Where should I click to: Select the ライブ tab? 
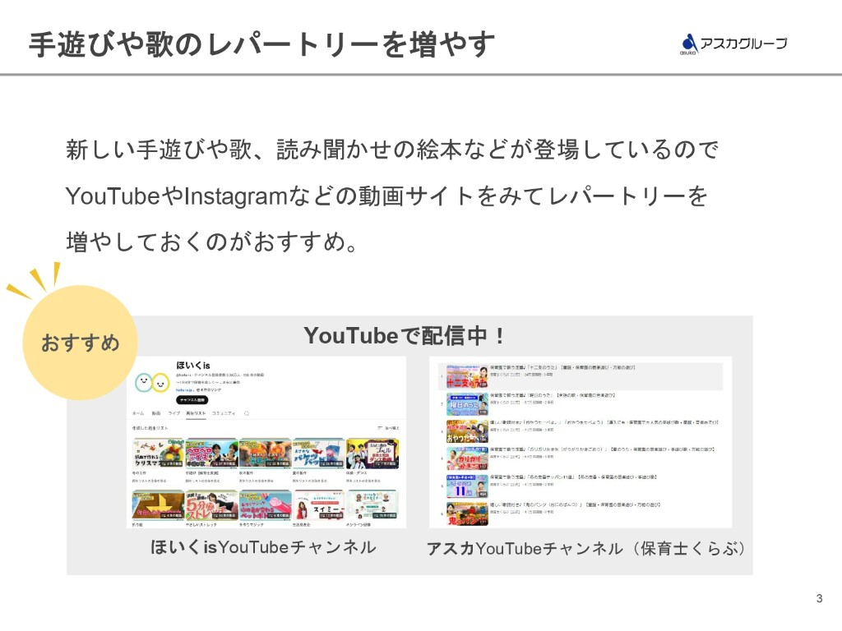point(173,412)
